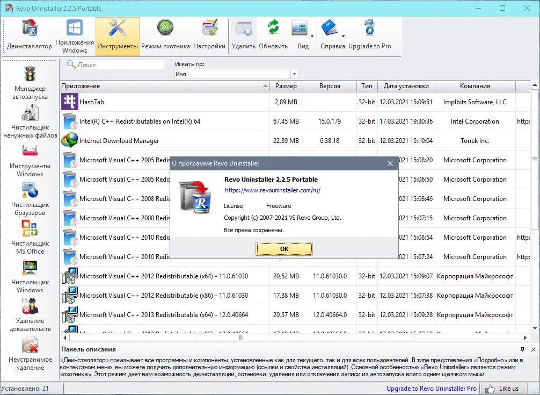Open Чистильщик браузеров sidebar tool

[x=30, y=198]
